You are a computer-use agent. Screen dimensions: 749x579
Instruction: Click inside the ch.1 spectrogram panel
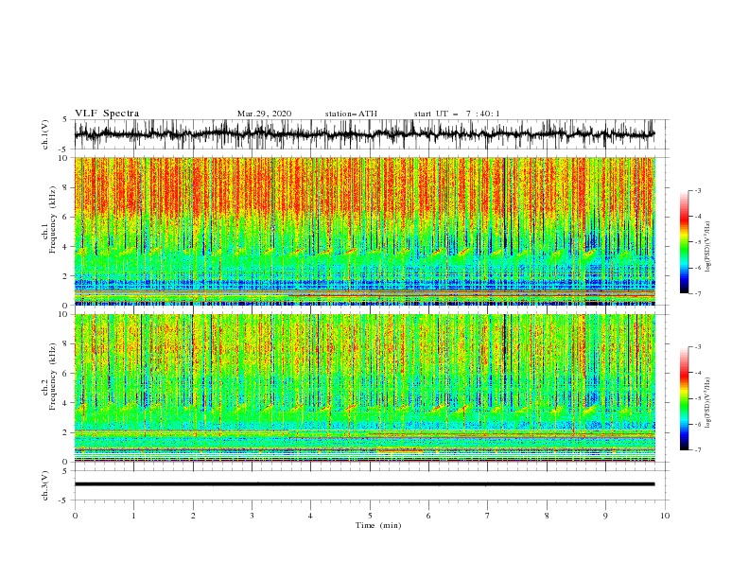[364, 231]
